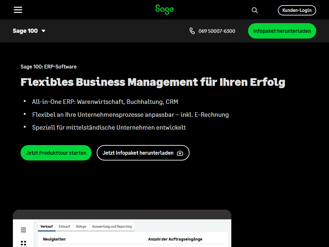Image resolution: width=329 pixels, height=247 pixels.
Task: Click Speziell für mittelständische Unternehmen bullet
Action: pos(109,127)
